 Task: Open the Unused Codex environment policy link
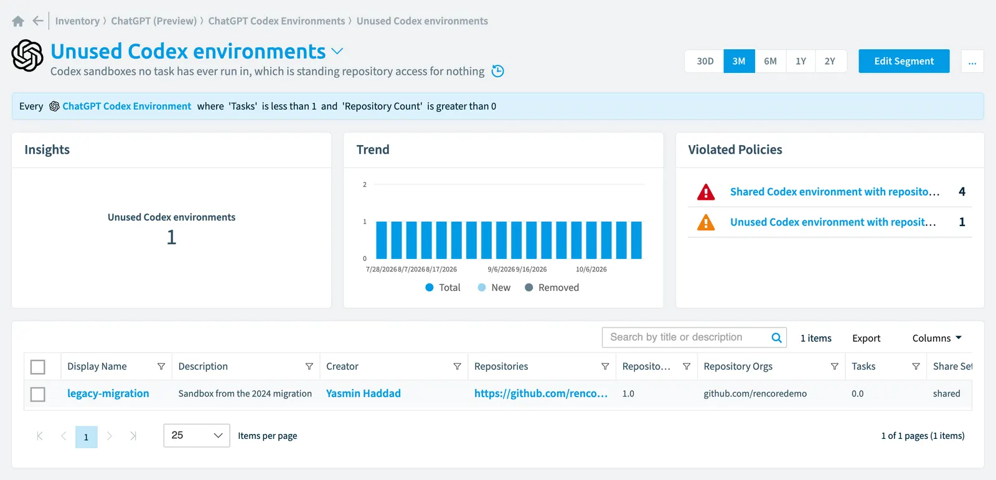coord(833,222)
